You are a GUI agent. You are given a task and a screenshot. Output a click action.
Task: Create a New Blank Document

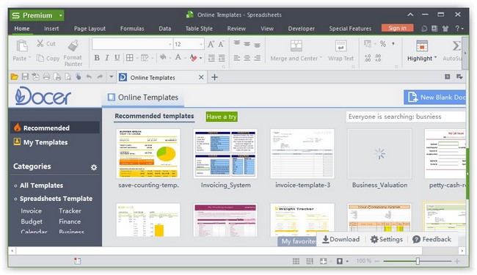434,98
